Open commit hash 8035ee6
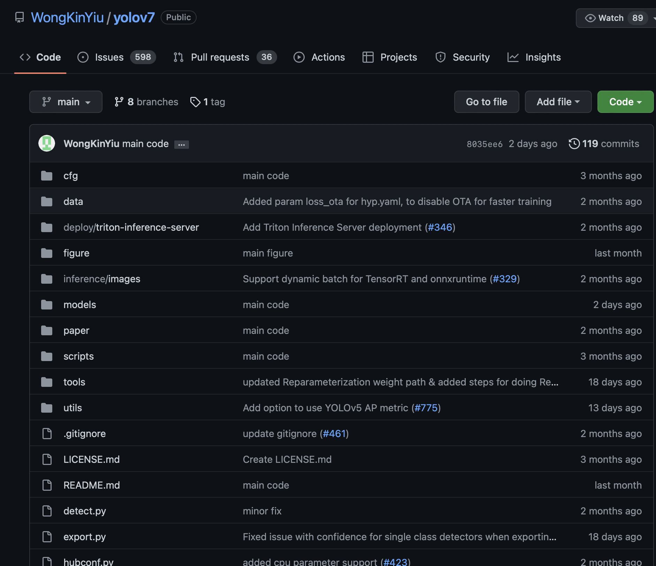The image size is (656, 566). tap(485, 144)
